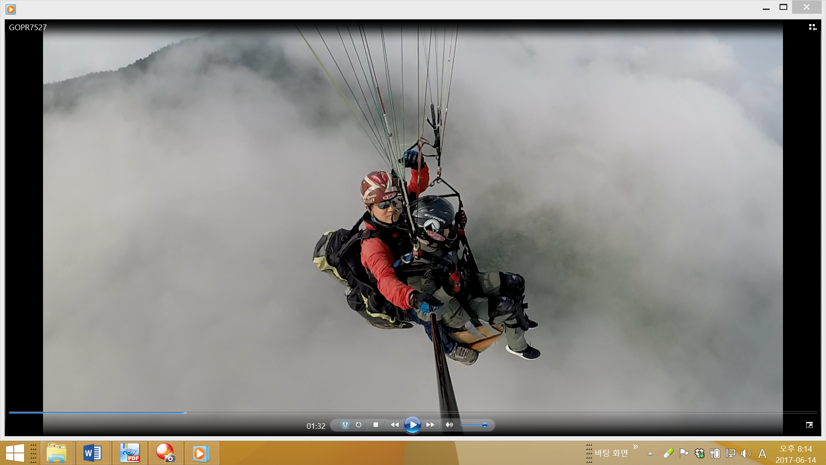
Task: Open the Windows Start button
Action: 15,453
